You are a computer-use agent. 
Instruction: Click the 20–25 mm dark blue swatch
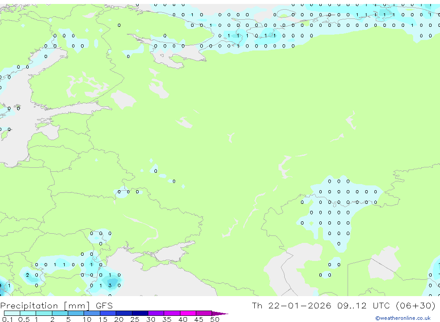[x=124, y=313]
